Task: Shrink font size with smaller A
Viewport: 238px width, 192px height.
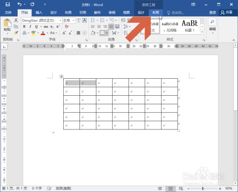Action: pyautogui.click(x=70, y=33)
